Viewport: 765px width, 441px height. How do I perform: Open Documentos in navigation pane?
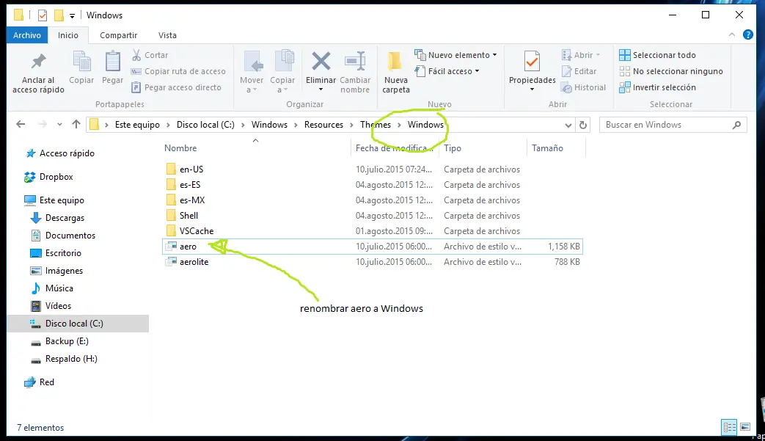[62, 235]
